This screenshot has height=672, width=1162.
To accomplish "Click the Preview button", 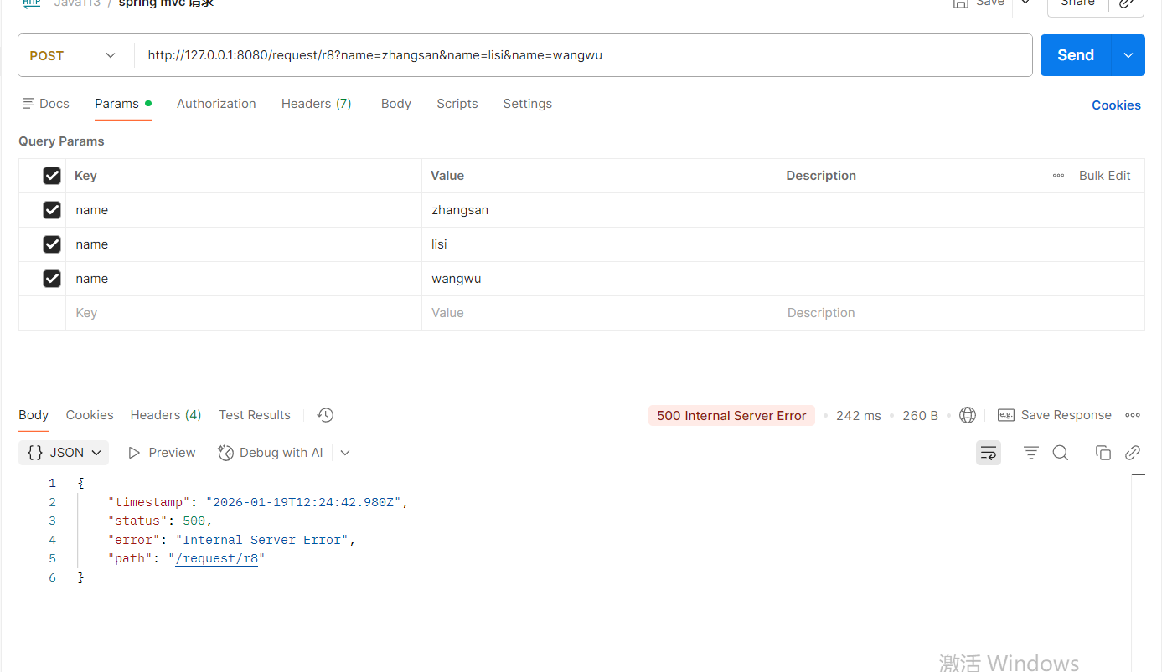I will pos(162,453).
